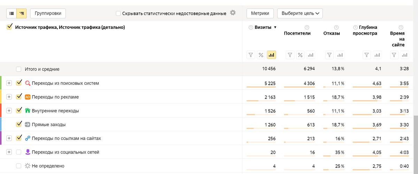The height and width of the screenshot is (174, 418).
Task: Expand Внутренние переходы row
Action: coord(9,111)
